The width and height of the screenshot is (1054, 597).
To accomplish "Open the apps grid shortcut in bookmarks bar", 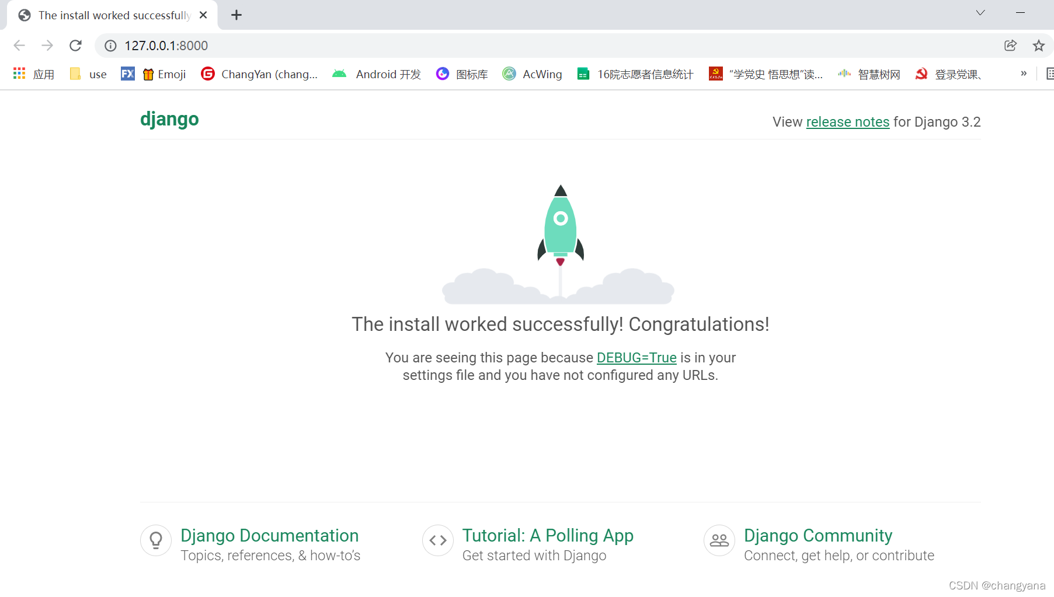I will 34,74.
